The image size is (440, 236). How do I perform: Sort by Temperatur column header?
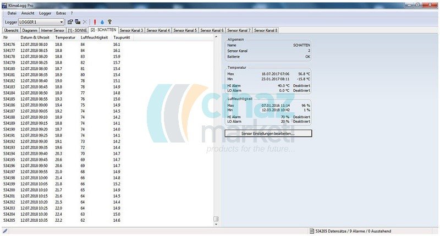[x=66, y=37]
